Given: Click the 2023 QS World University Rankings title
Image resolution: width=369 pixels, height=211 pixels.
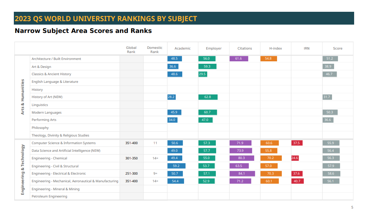Looking at the screenshot, I should [106, 19].
